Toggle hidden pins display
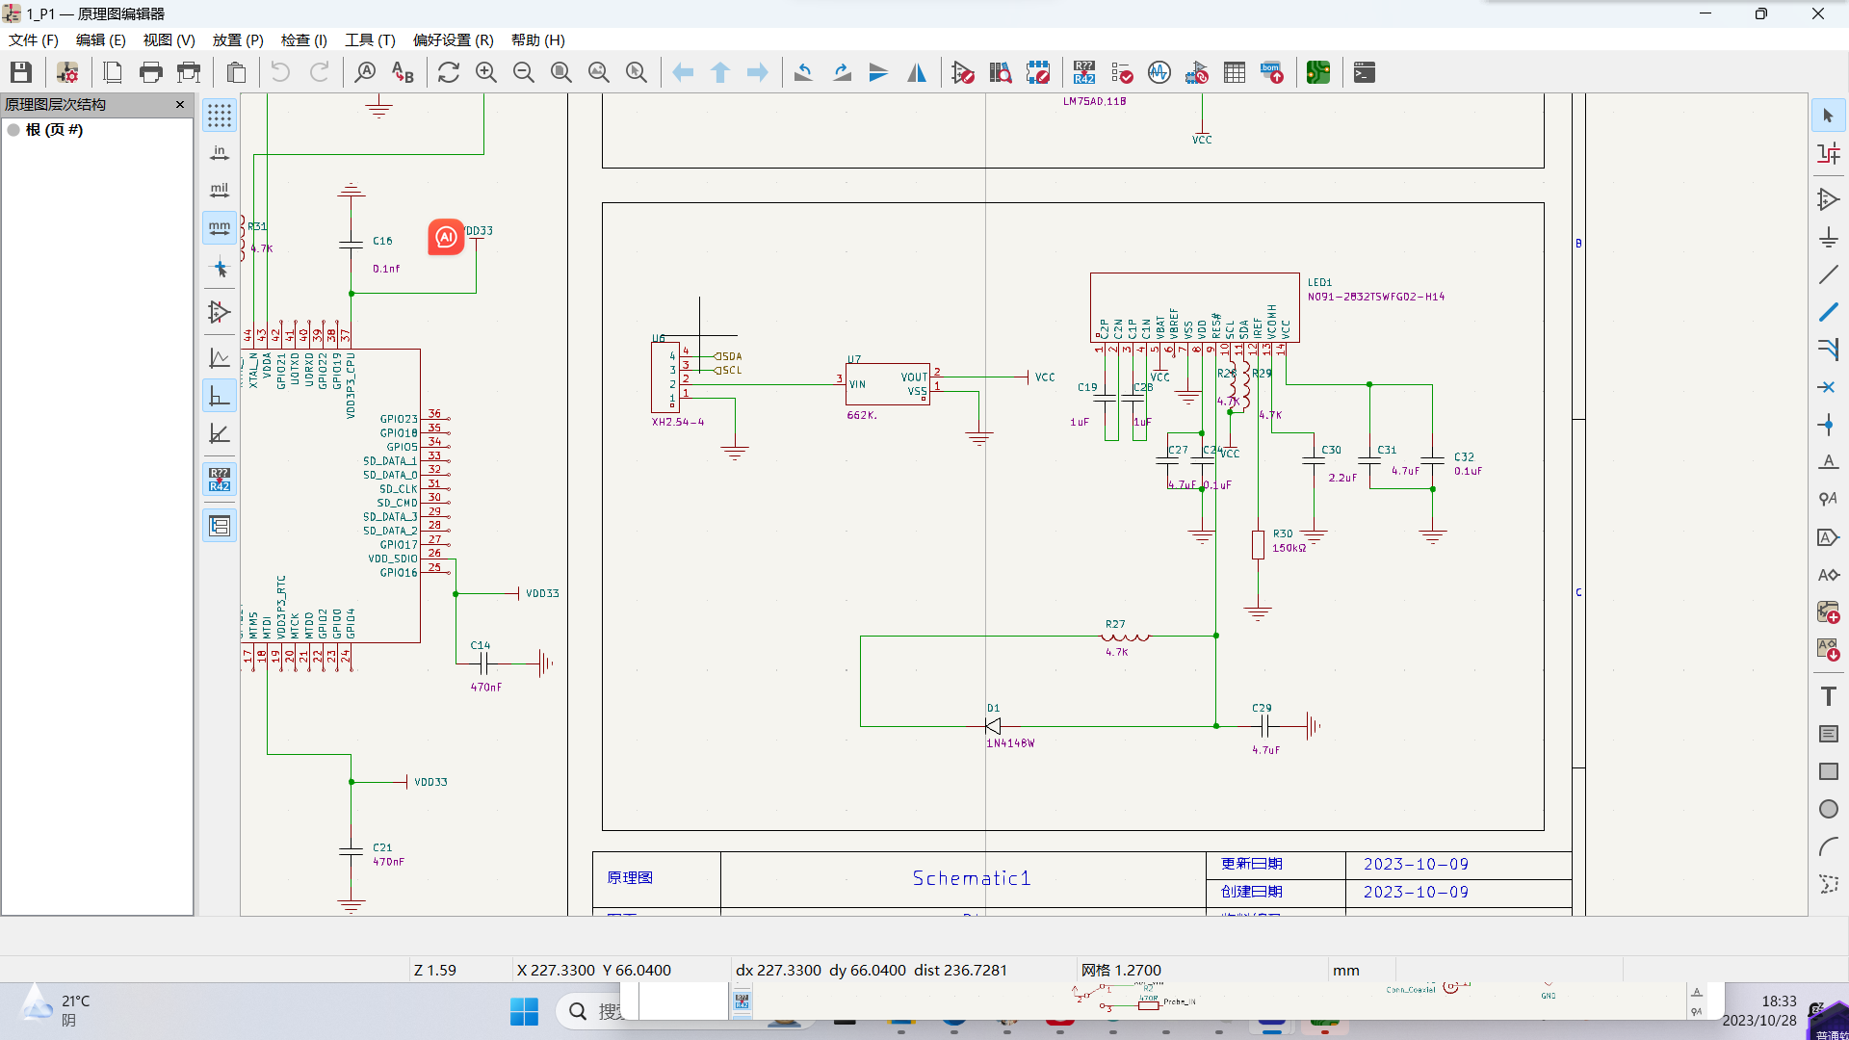The width and height of the screenshot is (1849, 1040). tap(220, 312)
